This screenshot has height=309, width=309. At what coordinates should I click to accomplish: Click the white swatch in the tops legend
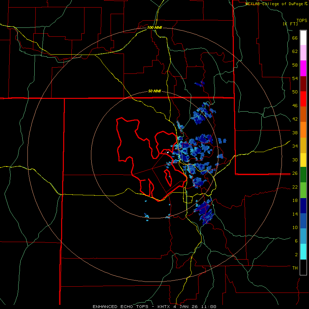(303, 38)
